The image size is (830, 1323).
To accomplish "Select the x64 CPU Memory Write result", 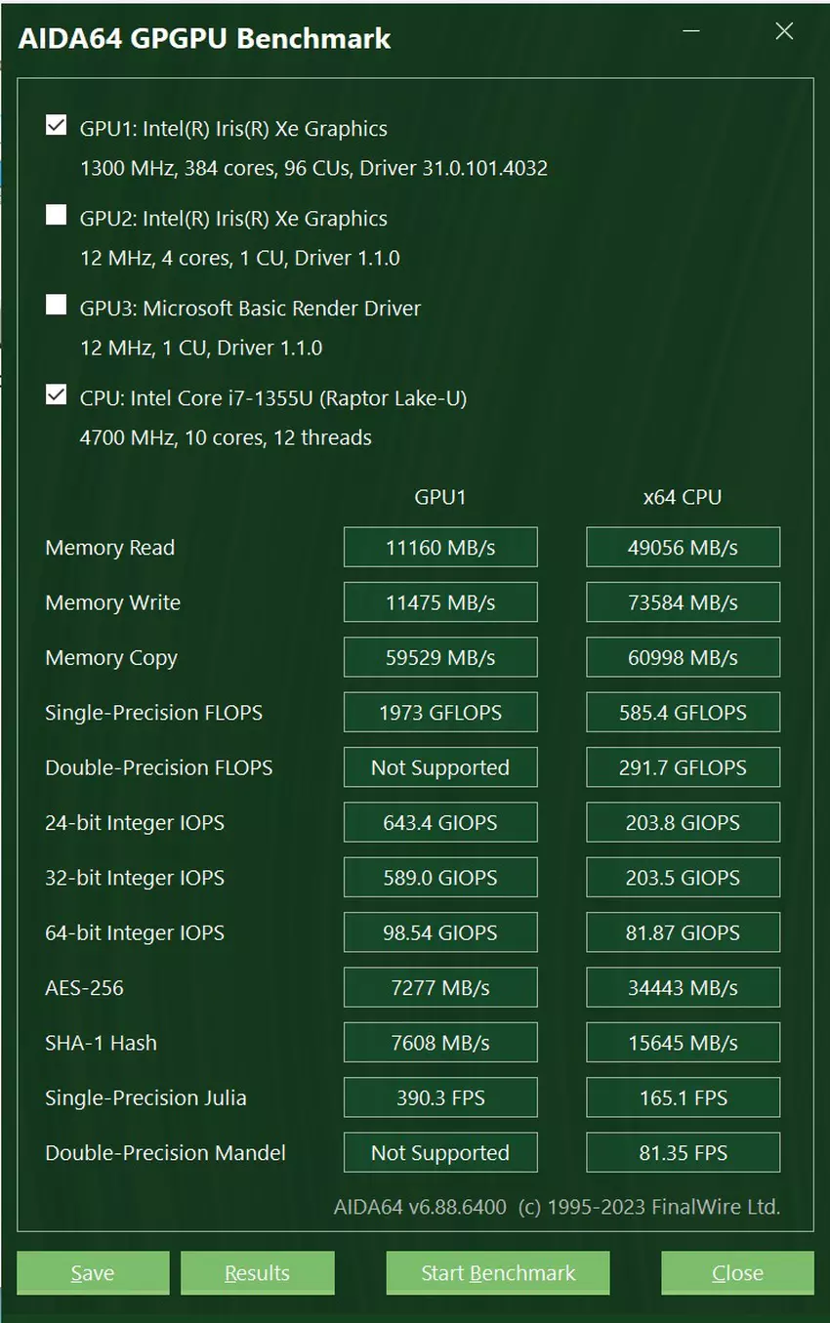I will (683, 602).
